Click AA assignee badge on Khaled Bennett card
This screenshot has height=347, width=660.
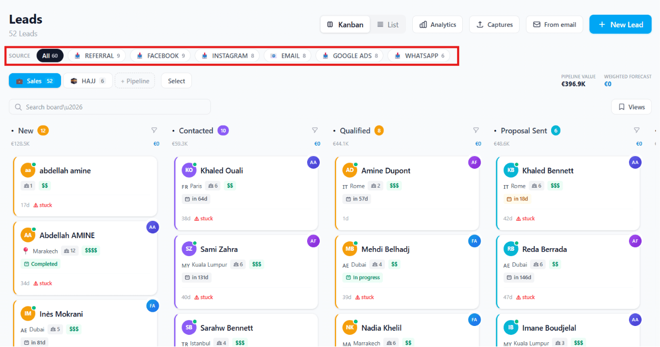coord(635,162)
